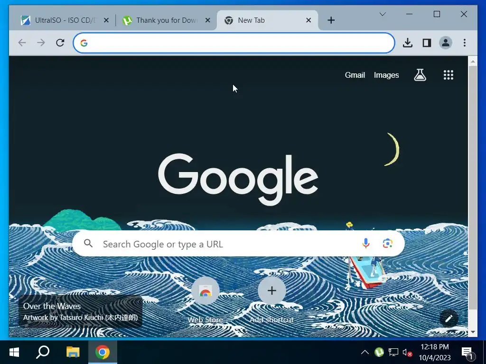
Task: Click the page scrollbar down arrow
Action: click(x=472, y=332)
